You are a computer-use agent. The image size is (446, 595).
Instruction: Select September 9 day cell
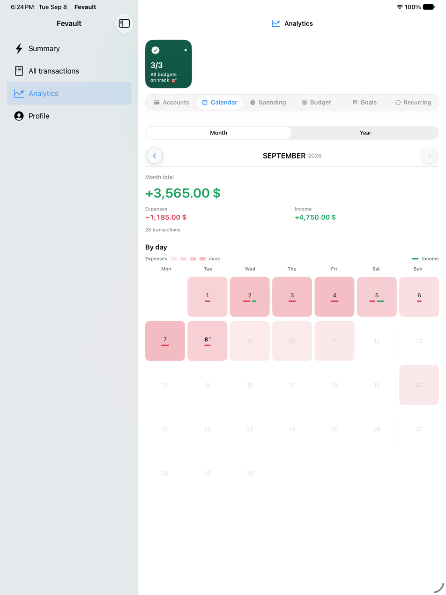250,341
